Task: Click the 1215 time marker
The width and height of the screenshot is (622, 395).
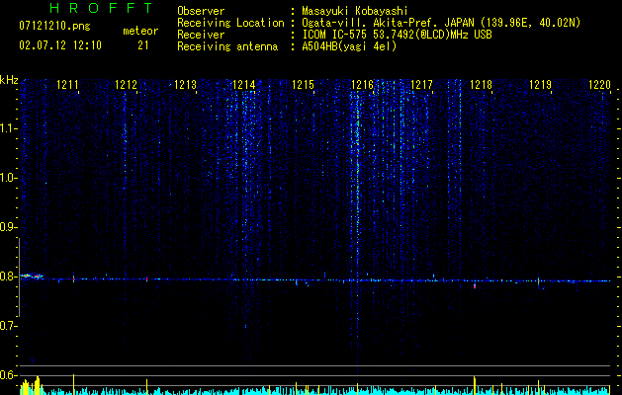Action: pos(303,84)
